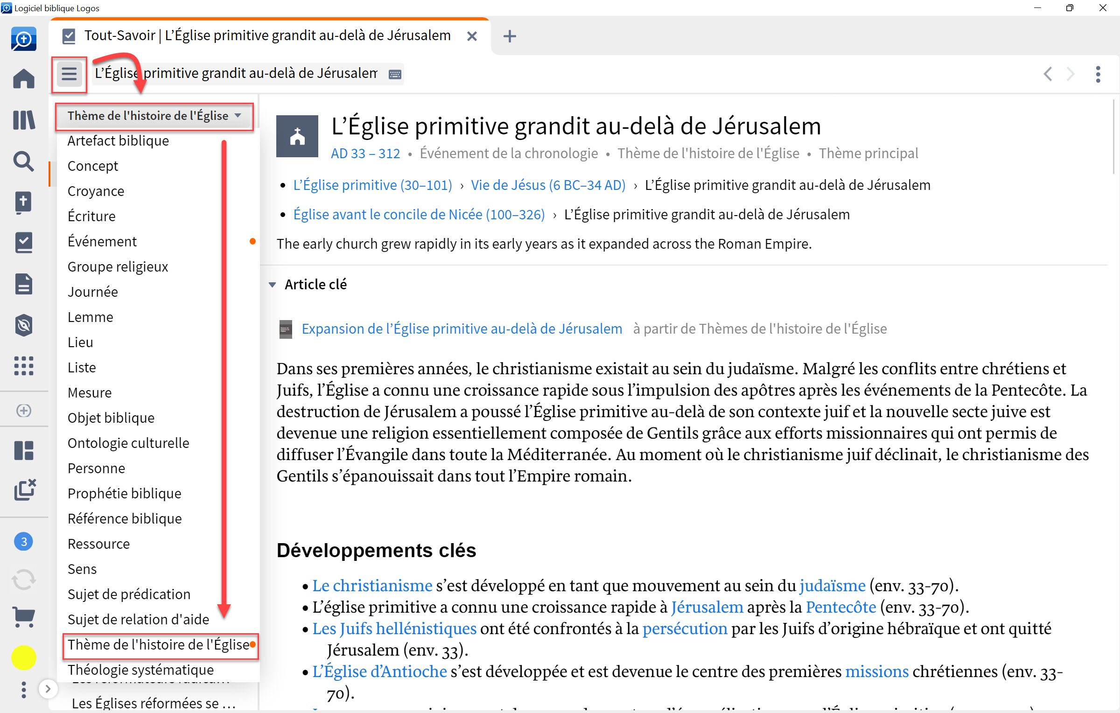Select Groupe religieux in the list
Viewport: 1120px width, 713px height.
pos(118,266)
